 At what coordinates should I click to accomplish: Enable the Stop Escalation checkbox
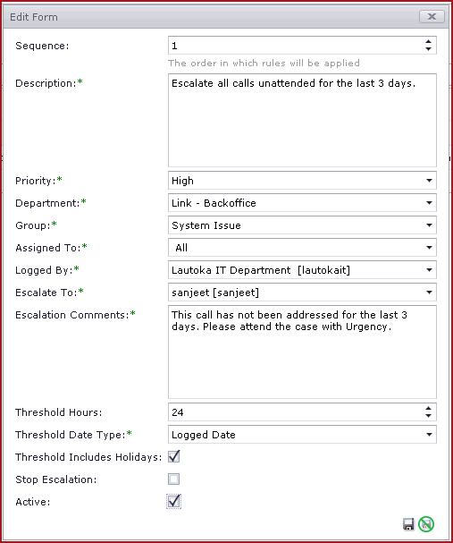coord(174,479)
